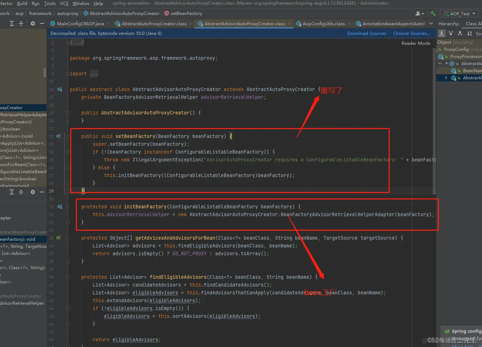Hide the top left panel
482x347 pixels.
[42, 23]
